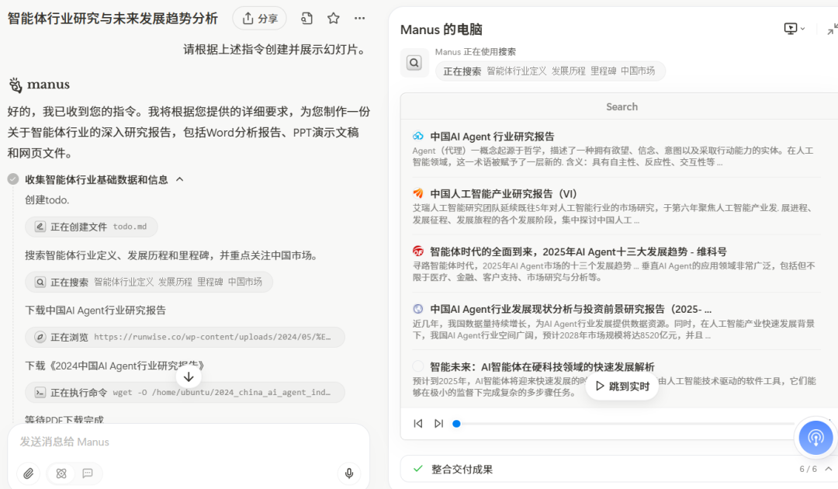Click the playback timeline progress track
The image size is (838, 489).
625,424
